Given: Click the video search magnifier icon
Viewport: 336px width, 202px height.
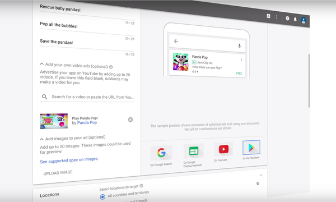Looking at the screenshot, I should pos(44,97).
